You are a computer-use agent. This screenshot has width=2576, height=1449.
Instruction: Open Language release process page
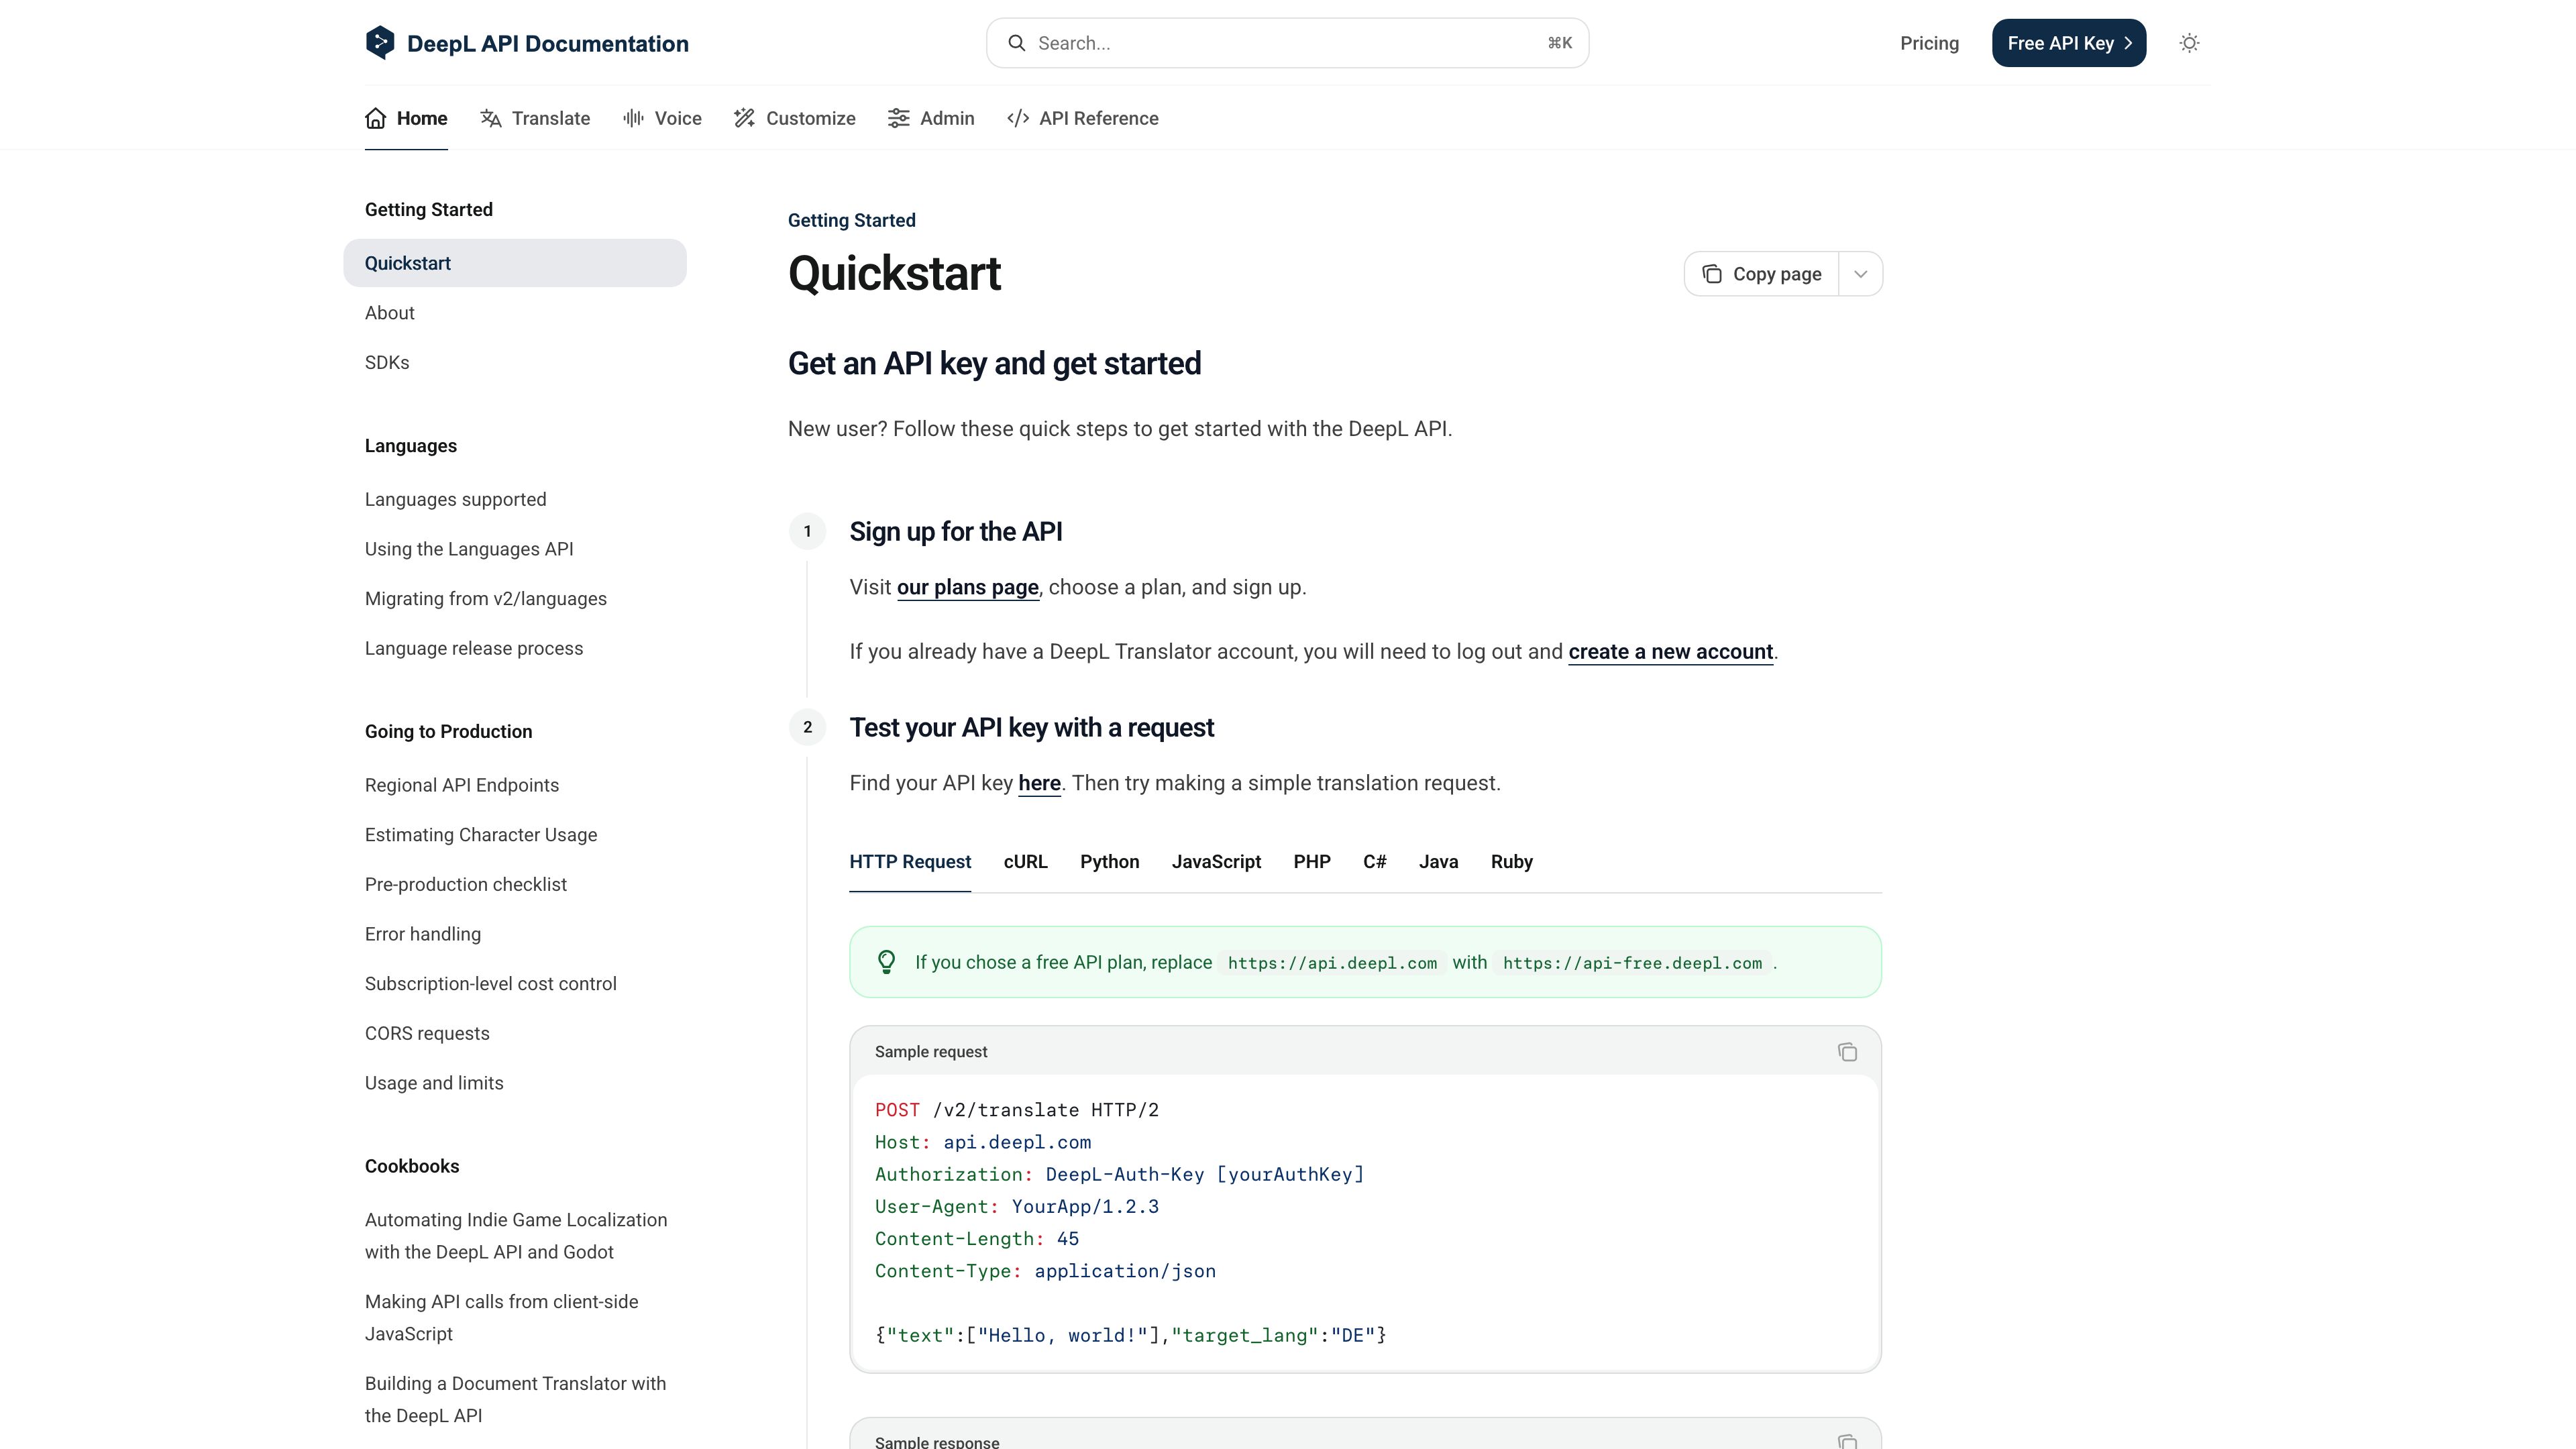tap(473, 648)
